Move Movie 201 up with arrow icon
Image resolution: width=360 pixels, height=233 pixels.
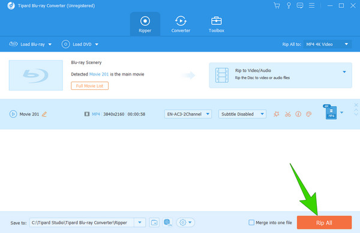click(x=356, y=111)
